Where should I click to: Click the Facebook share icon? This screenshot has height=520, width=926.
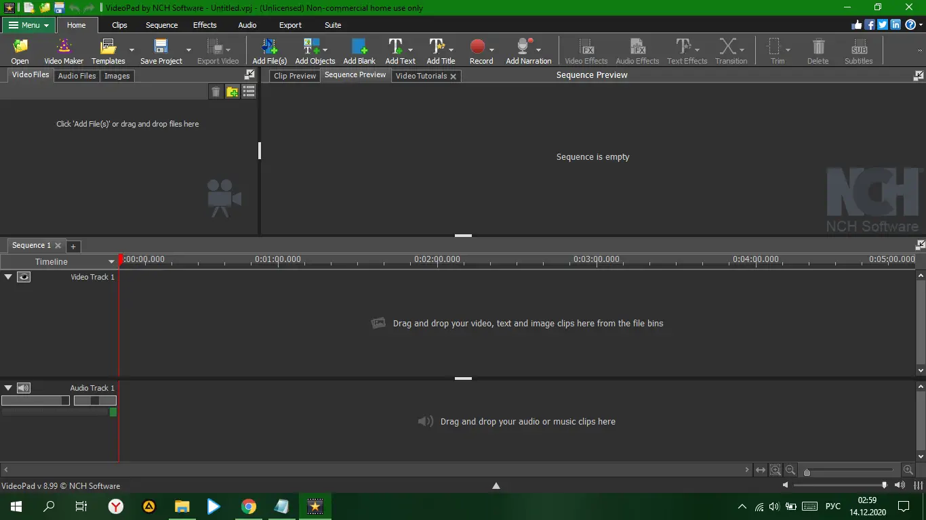click(870, 25)
